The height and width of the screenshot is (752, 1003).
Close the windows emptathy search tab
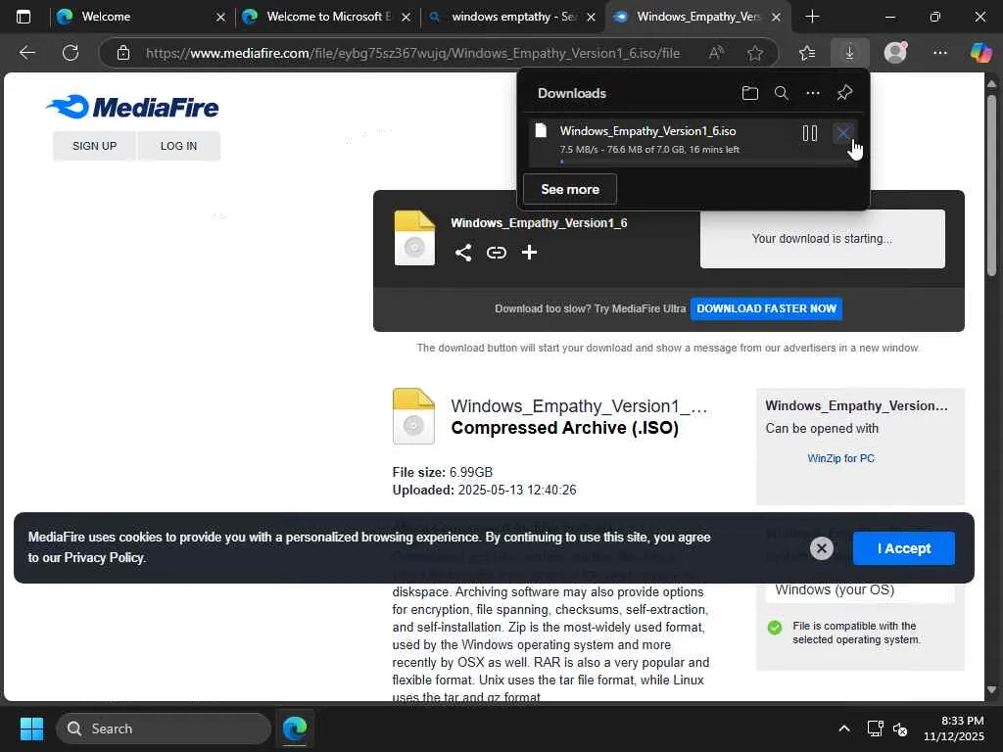(591, 18)
